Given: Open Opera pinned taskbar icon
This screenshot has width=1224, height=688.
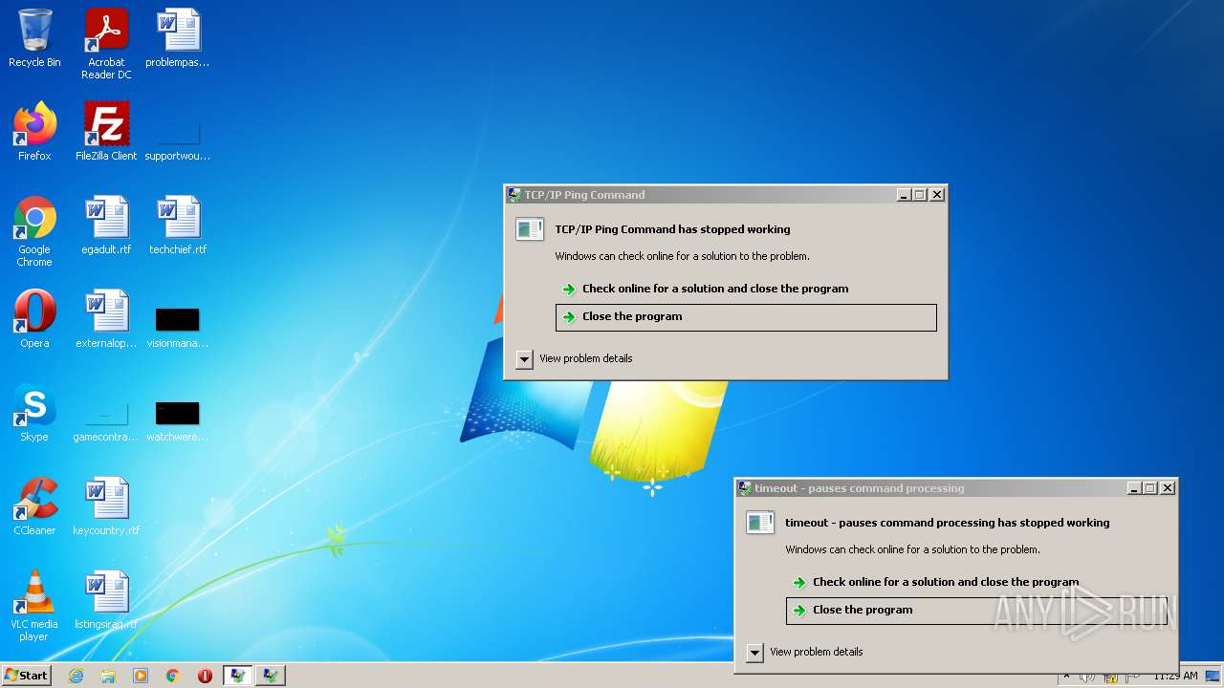Looking at the screenshot, I should pos(205,676).
